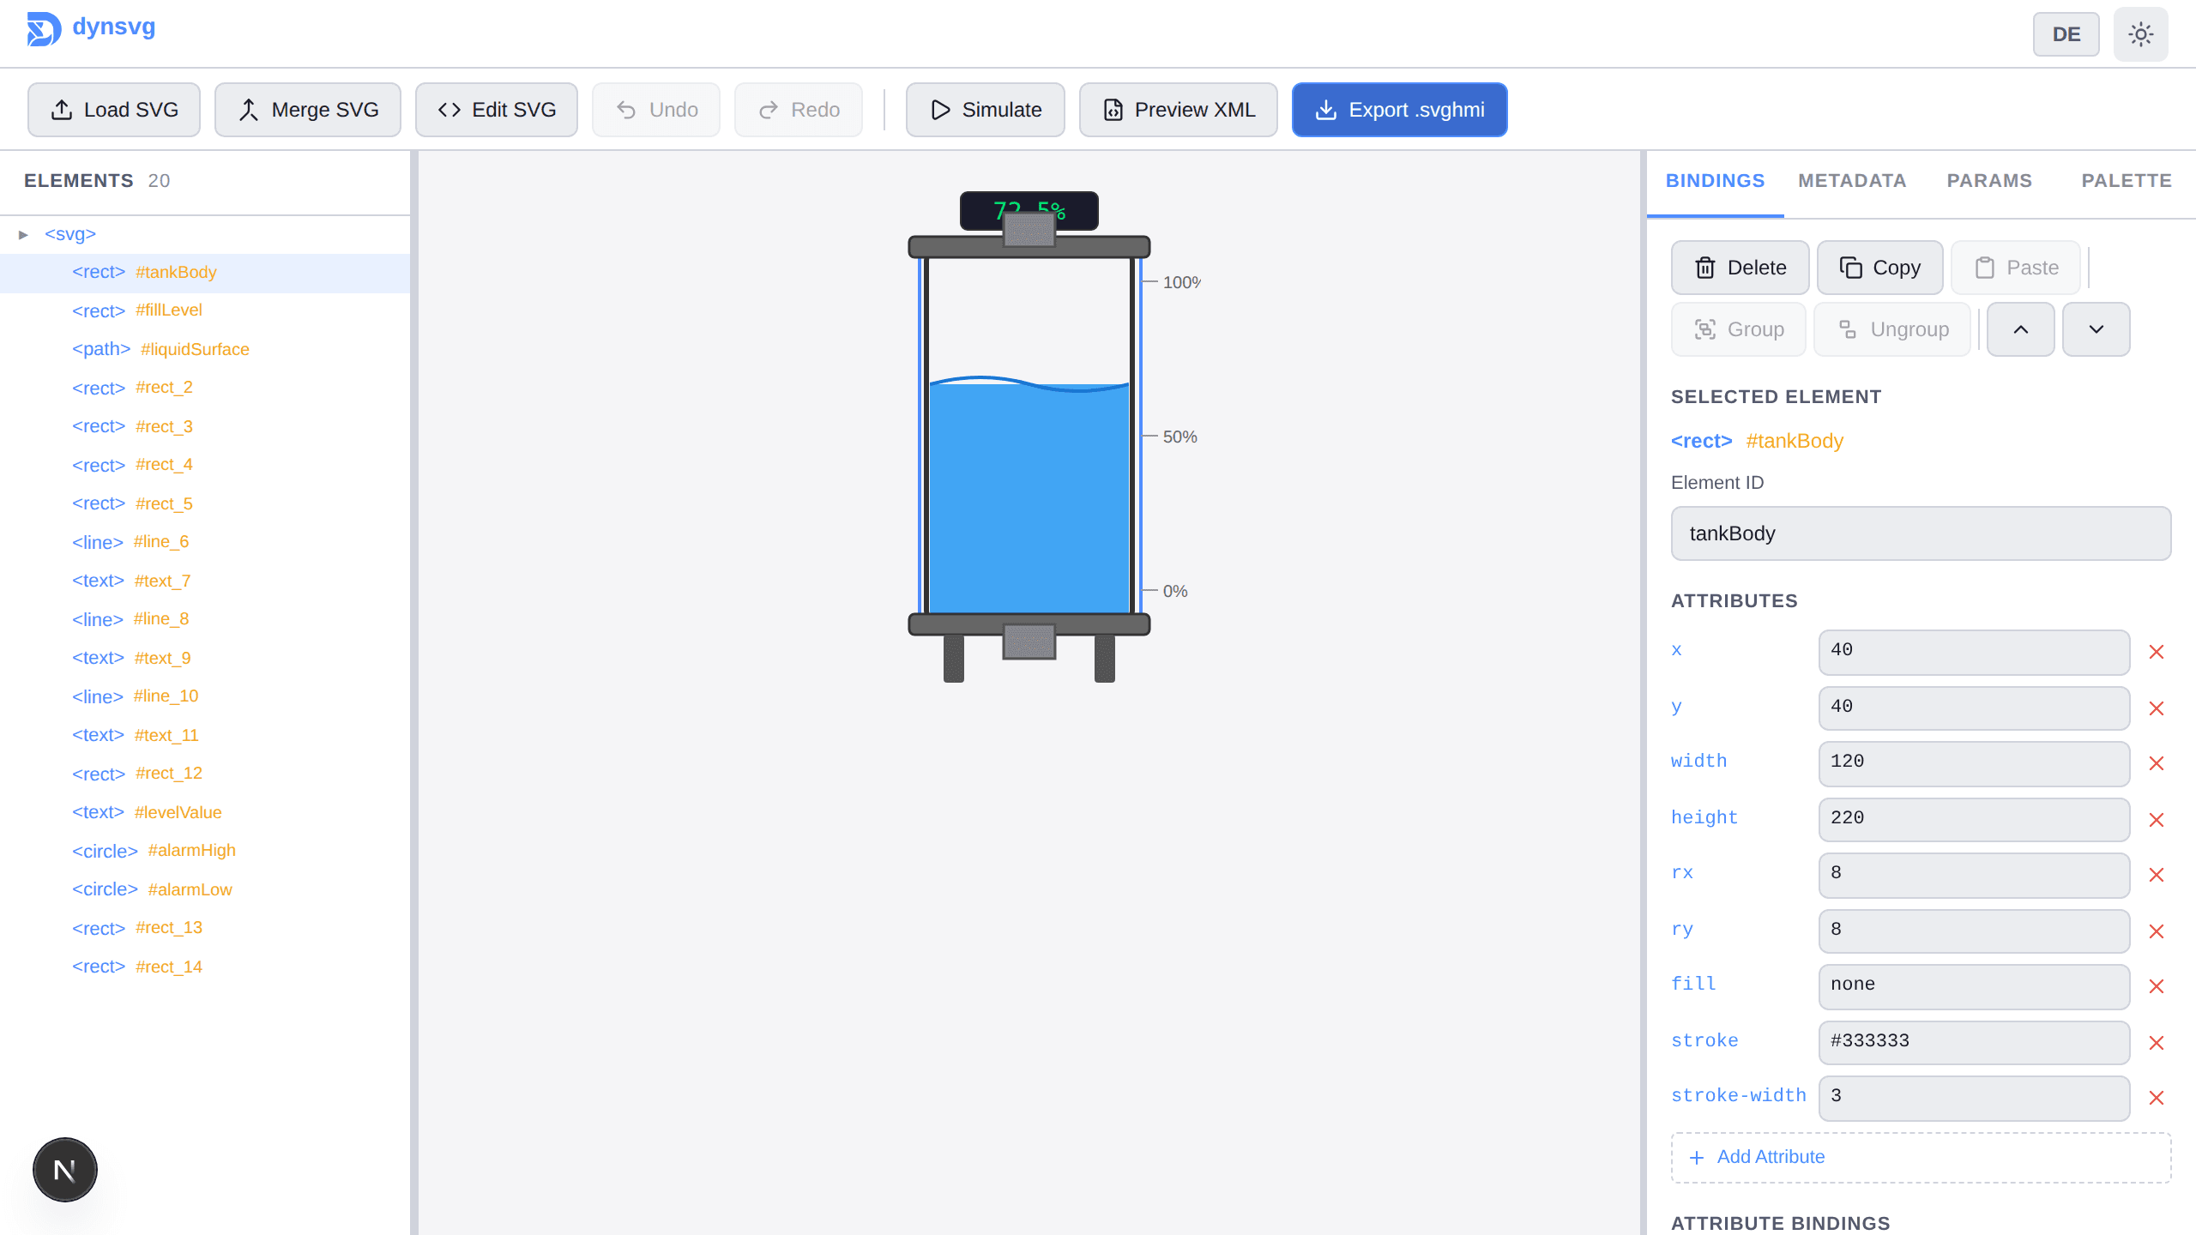Click the Export .svghmi button
The width and height of the screenshot is (2196, 1235).
click(x=1398, y=109)
